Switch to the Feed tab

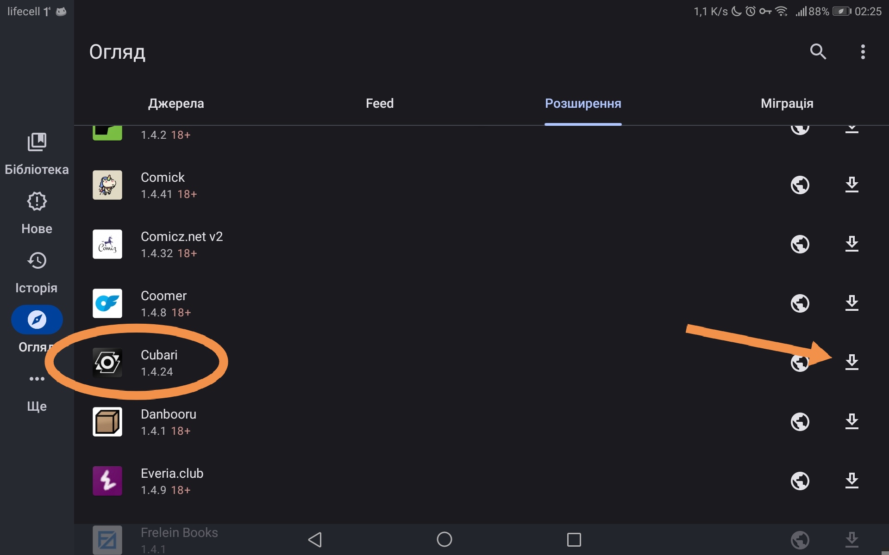point(380,104)
